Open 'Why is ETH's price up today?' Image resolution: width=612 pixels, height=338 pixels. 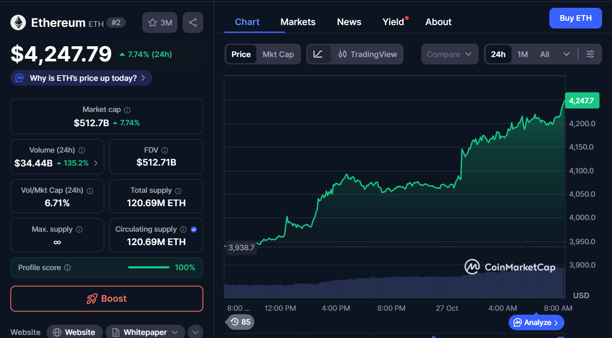[x=81, y=78]
